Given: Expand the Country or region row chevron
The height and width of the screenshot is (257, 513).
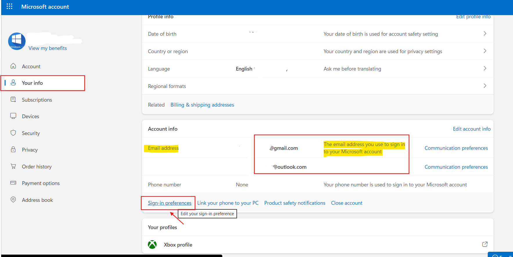Looking at the screenshot, I should tap(485, 51).
